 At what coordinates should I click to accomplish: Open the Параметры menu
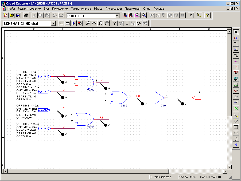coord(132,9)
